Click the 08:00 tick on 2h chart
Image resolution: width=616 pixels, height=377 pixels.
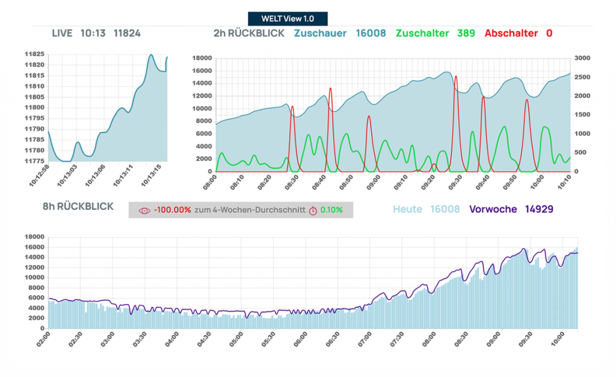coord(210,182)
